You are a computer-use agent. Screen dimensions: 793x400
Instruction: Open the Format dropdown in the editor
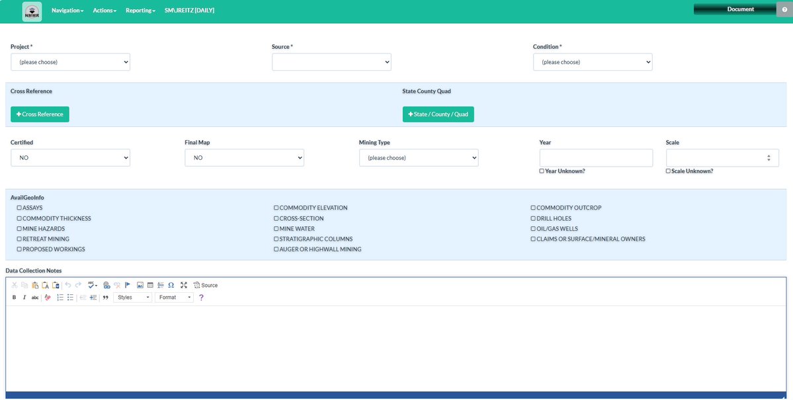[174, 298]
